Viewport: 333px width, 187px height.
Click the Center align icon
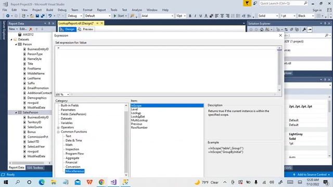tap(222, 16)
